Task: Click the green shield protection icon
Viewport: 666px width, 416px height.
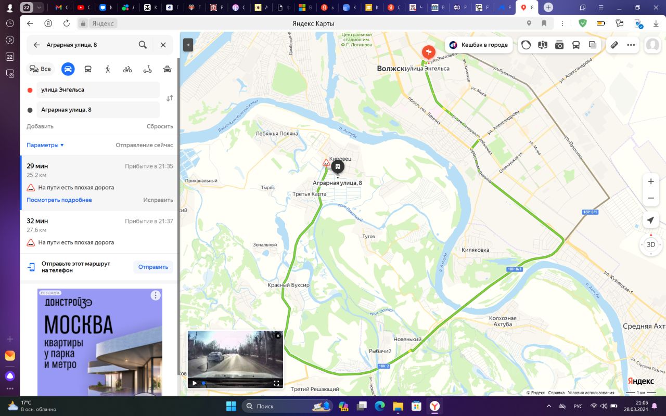Action: (583, 23)
